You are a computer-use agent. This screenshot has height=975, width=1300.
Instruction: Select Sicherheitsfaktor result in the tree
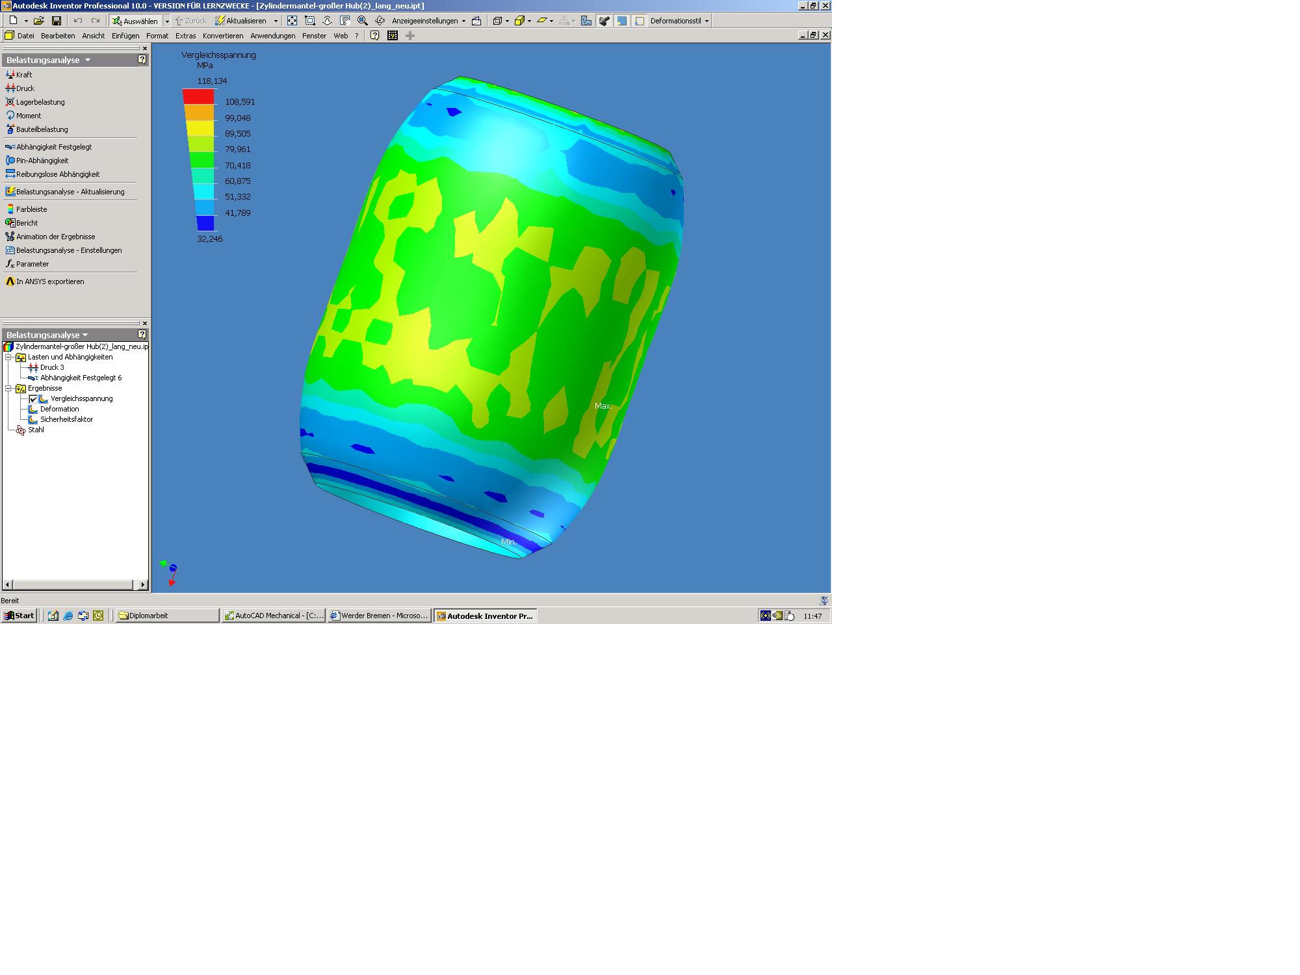60,420
